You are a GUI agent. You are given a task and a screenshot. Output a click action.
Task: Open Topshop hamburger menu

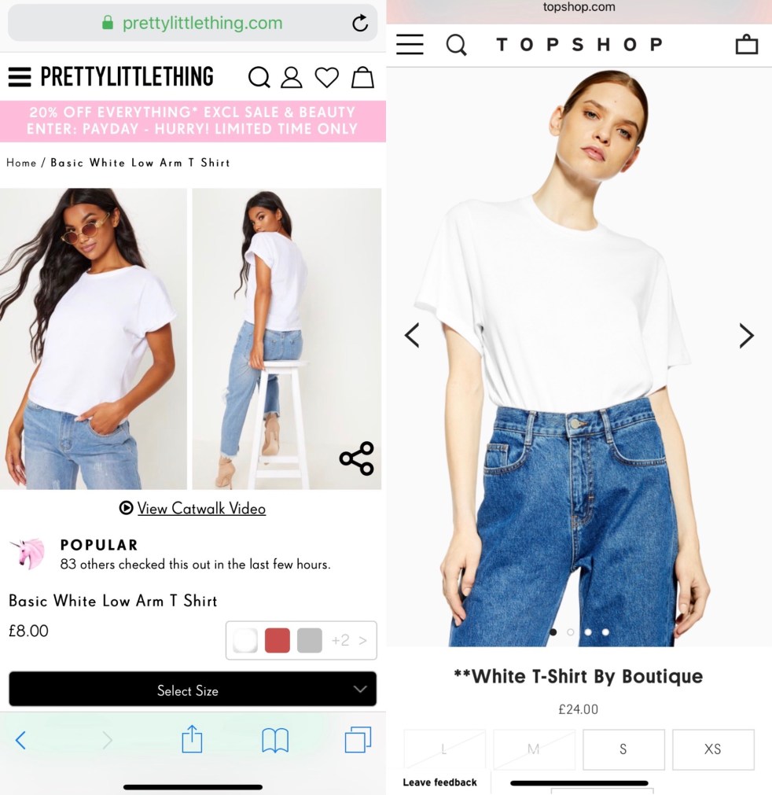(x=410, y=45)
